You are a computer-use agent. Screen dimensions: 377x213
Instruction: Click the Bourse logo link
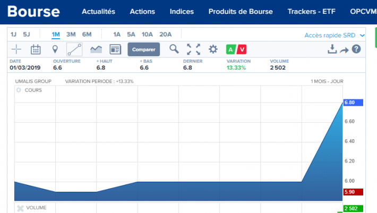(x=33, y=11)
